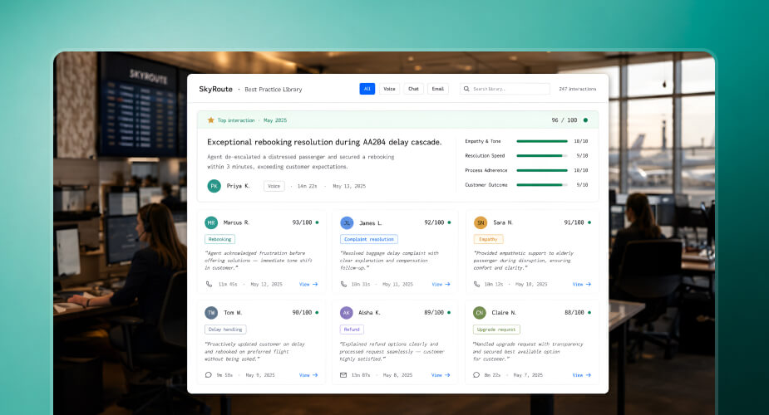Open View link on Marcus R. card
Screen dimensions: 769x415
pos(308,285)
